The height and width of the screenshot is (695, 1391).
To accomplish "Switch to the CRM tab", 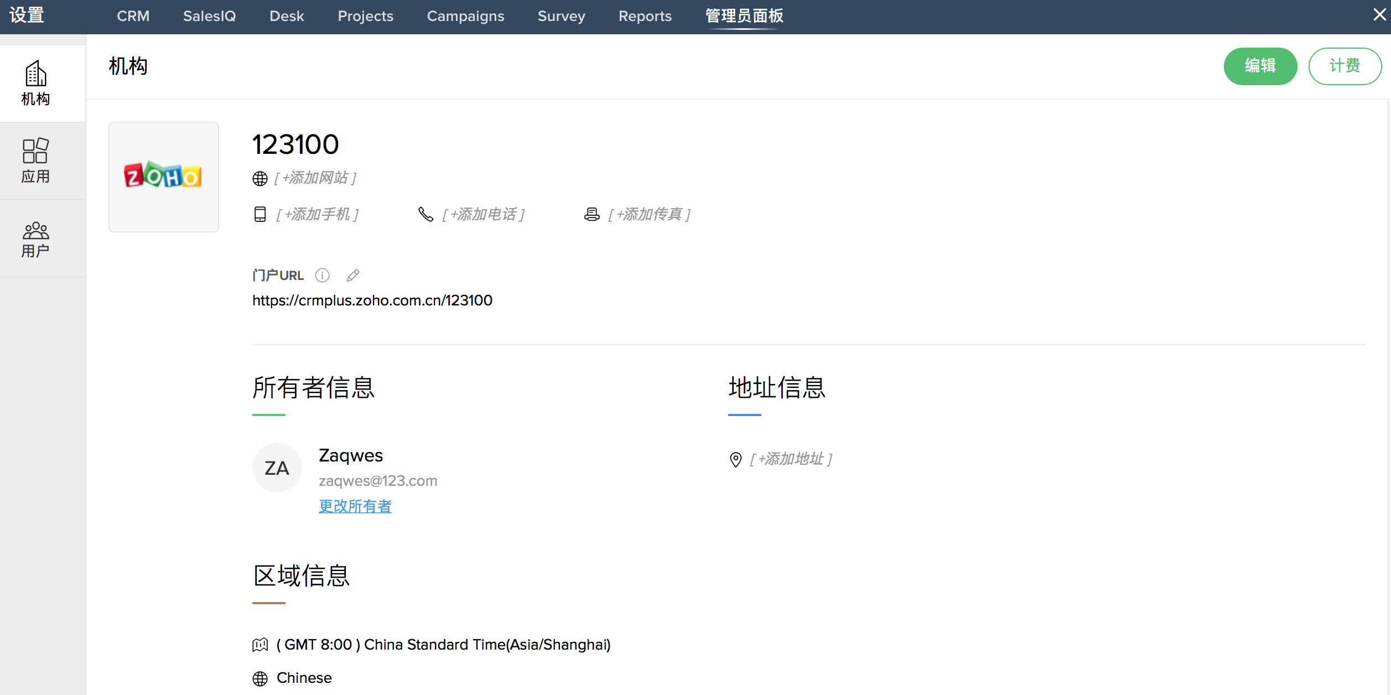I will 133,16.
